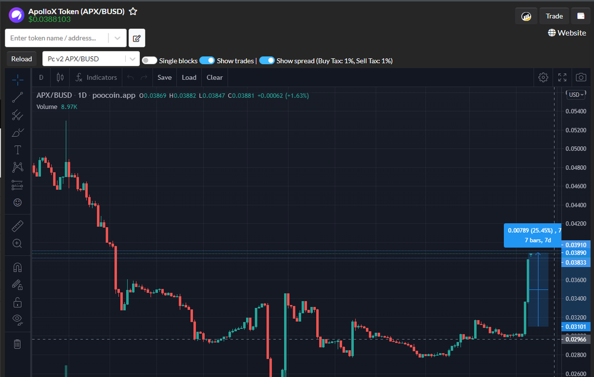This screenshot has width=594, height=377.
Task: Open the wallet icon button
Action: point(581,16)
